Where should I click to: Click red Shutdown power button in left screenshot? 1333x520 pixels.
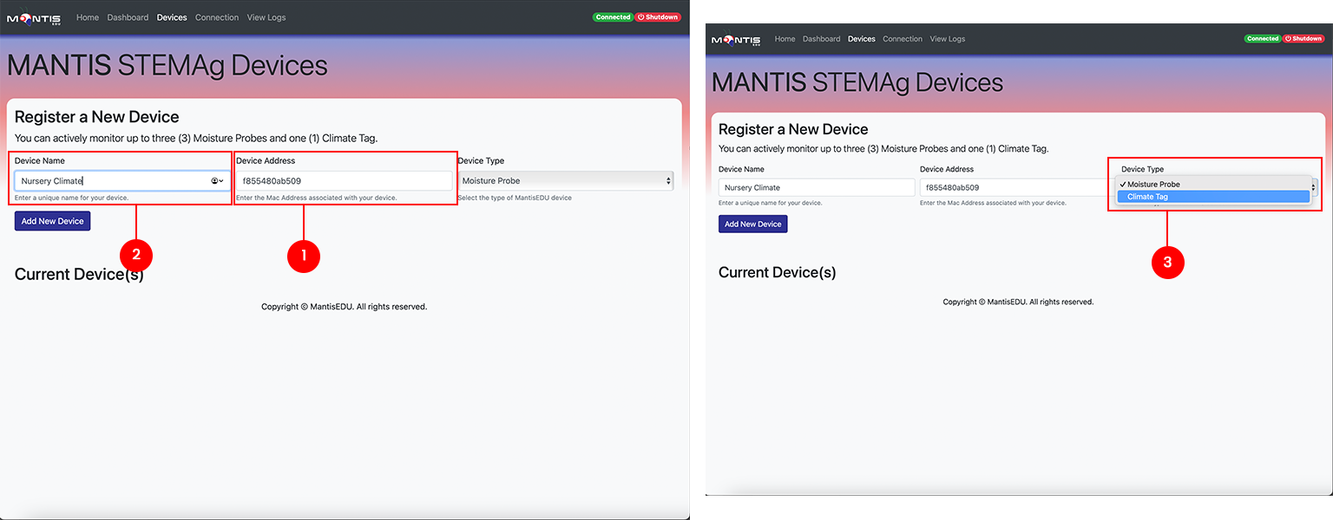[658, 17]
